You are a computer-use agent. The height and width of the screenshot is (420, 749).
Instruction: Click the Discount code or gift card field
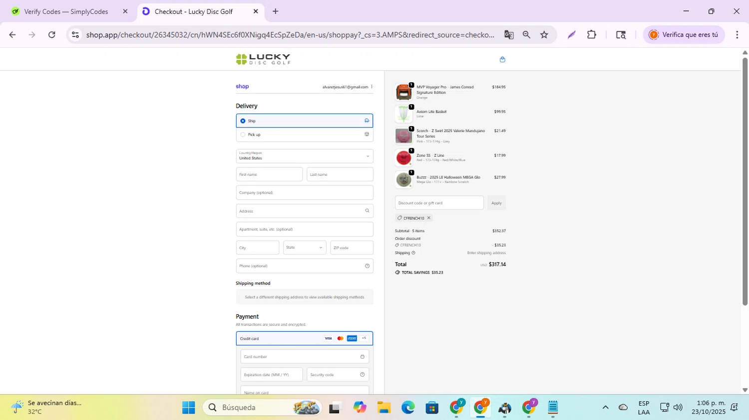click(x=439, y=203)
